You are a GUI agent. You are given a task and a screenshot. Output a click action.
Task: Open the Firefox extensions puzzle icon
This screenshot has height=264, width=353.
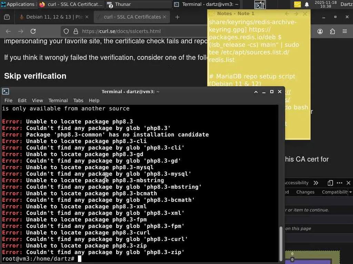(333, 31)
